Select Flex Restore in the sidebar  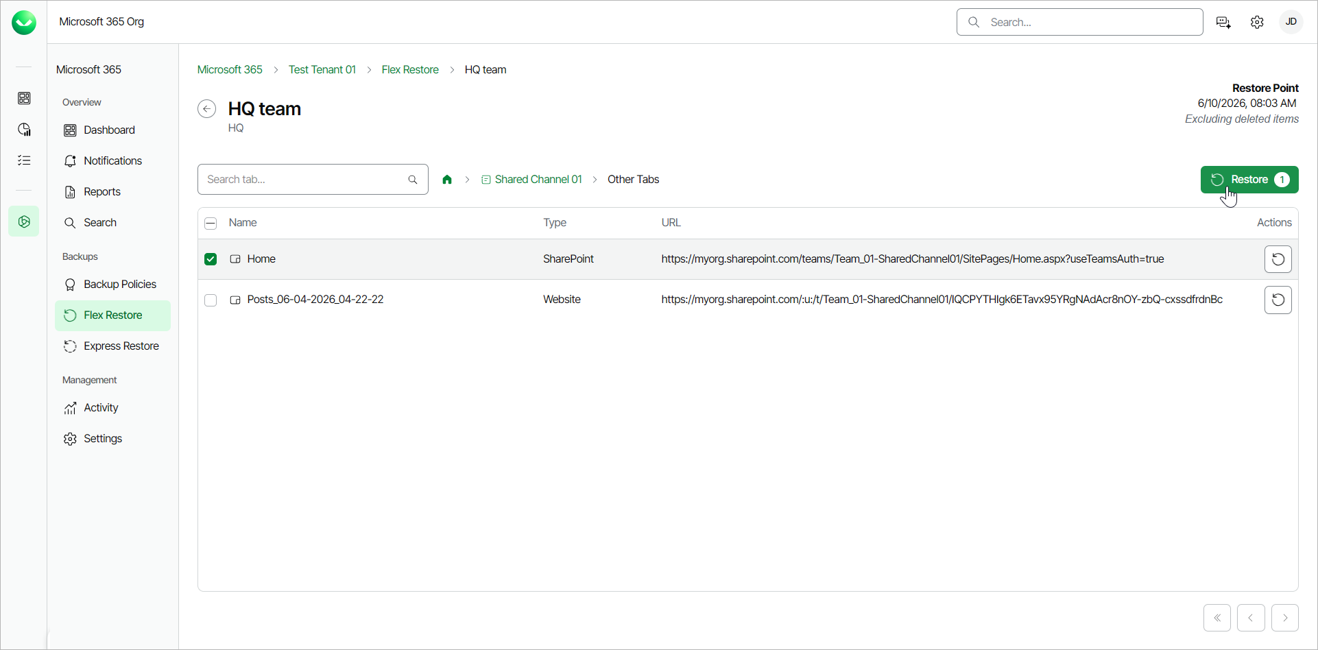click(x=112, y=315)
